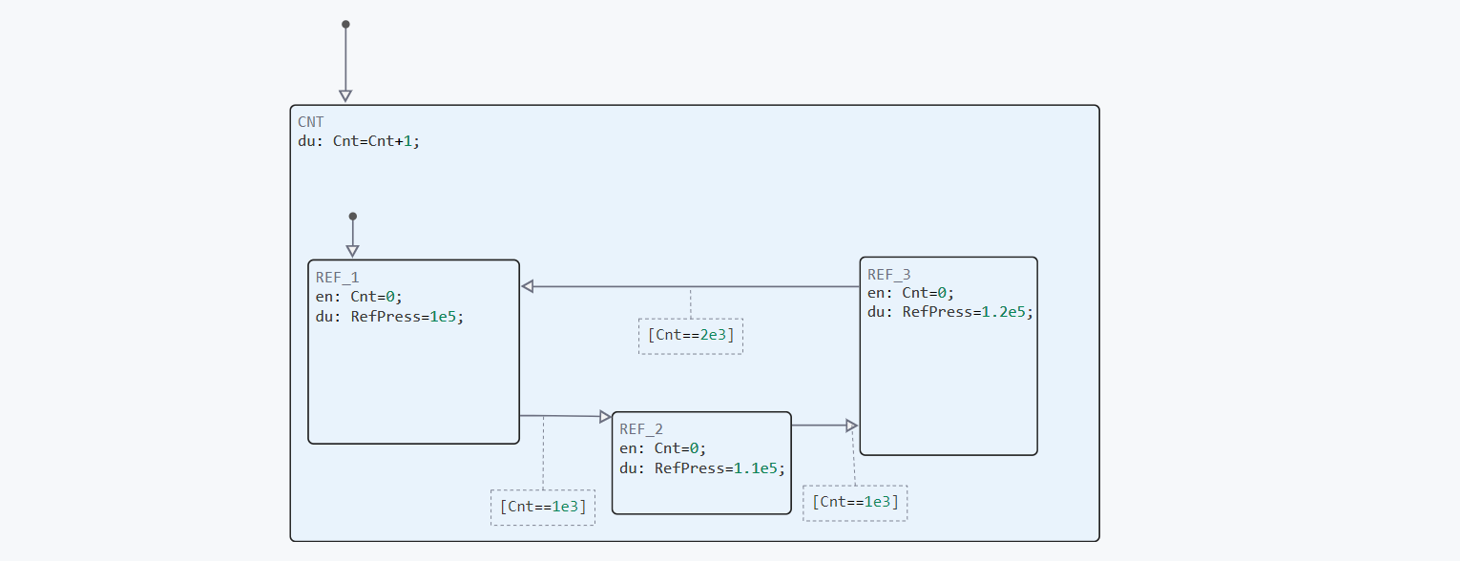The height and width of the screenshot is (561, 1460).
Task: Select the [Cnt==2e3] transition condition label
Action: coord(691,336)
